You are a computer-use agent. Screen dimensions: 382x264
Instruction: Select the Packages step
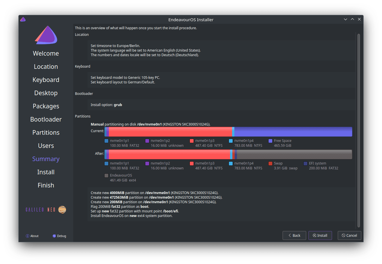pyautogui.click(x=46, y=106)
